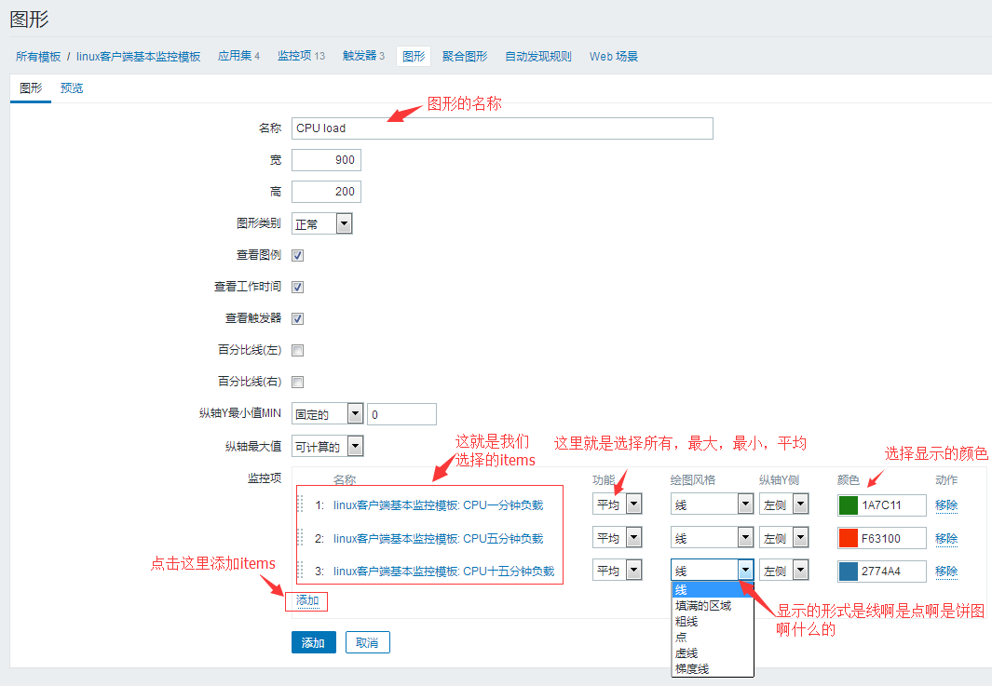This screenshot has width=992, height=686.
Task: Click the drag handle for CPU十五分钟负载 row
Action: [x=301, y=571]
